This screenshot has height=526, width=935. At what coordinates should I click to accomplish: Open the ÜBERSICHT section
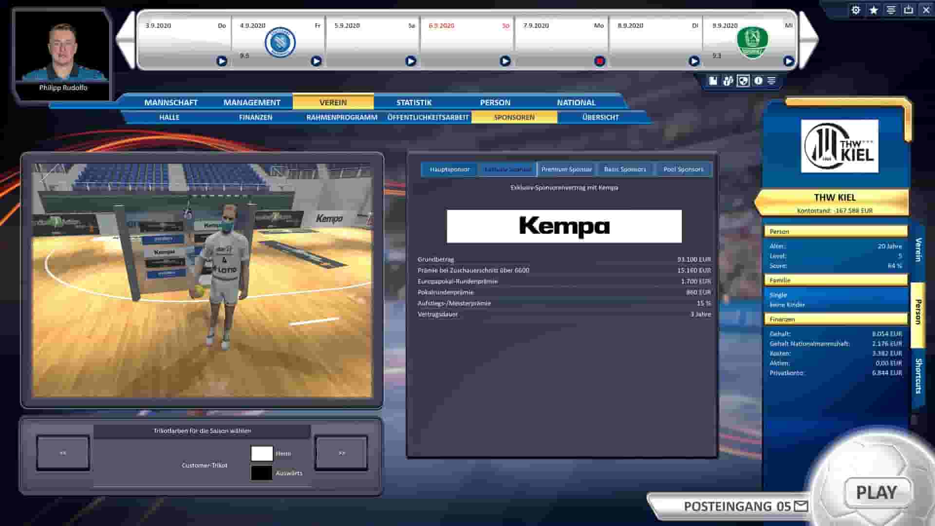pos(599,117)
